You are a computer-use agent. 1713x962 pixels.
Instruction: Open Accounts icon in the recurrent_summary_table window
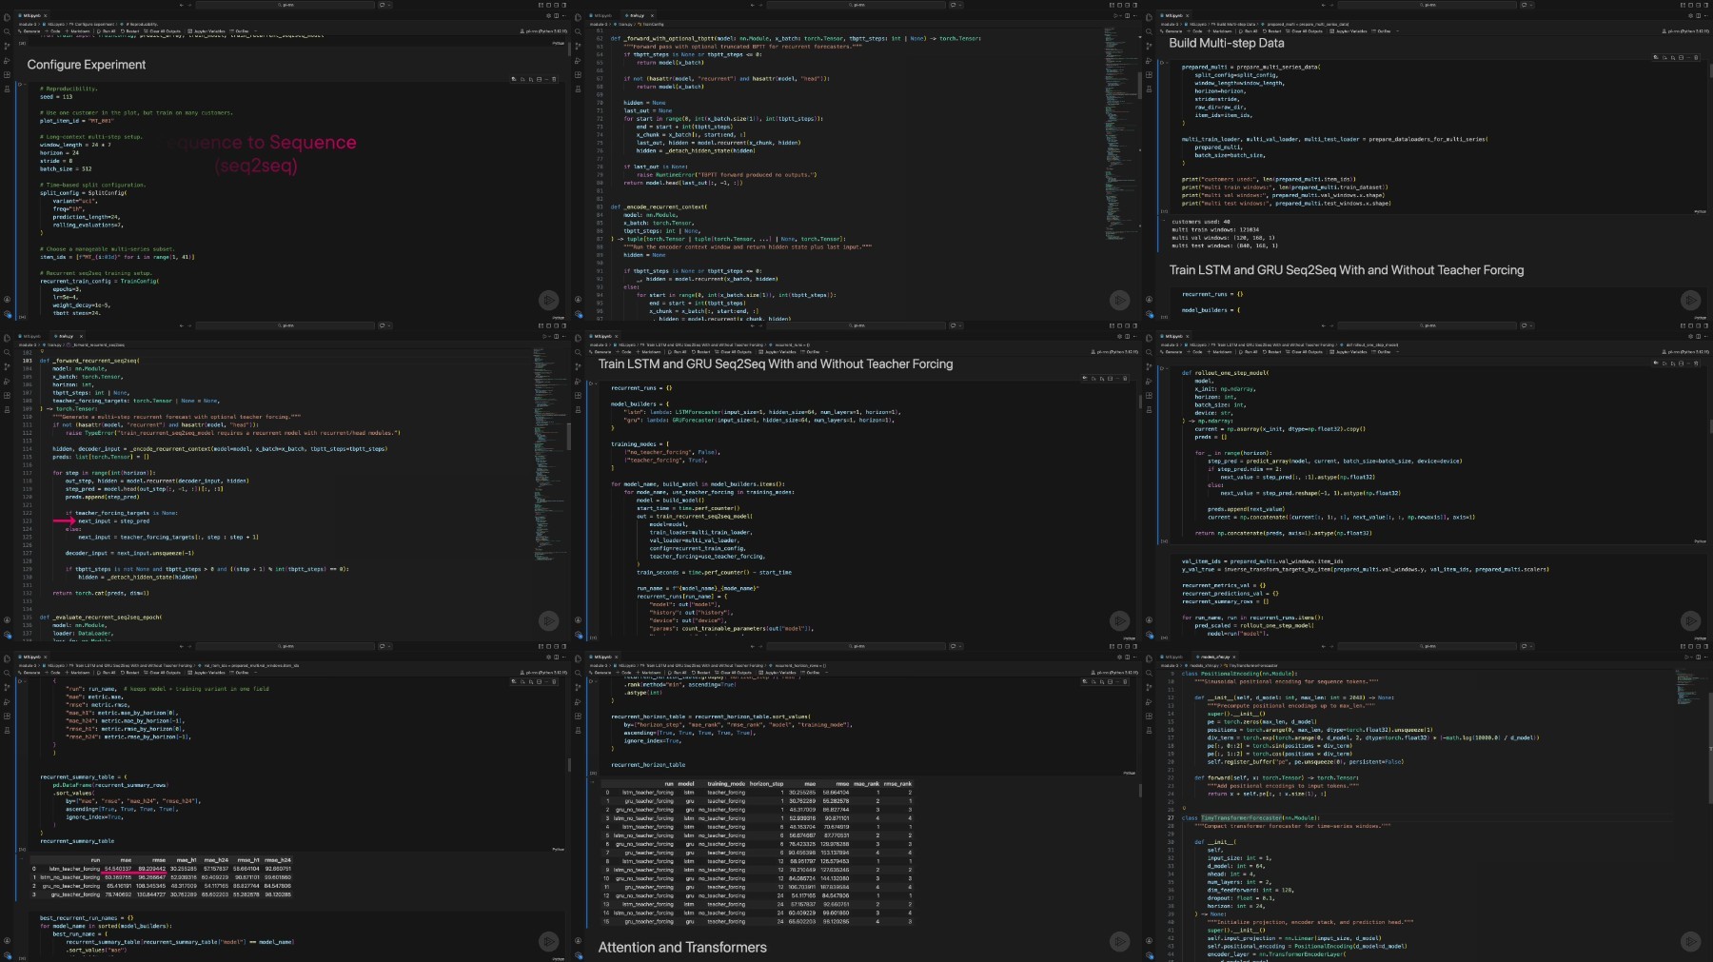pos(7,940)
